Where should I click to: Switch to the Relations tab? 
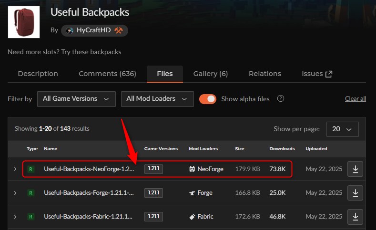[x=265, y=74]
